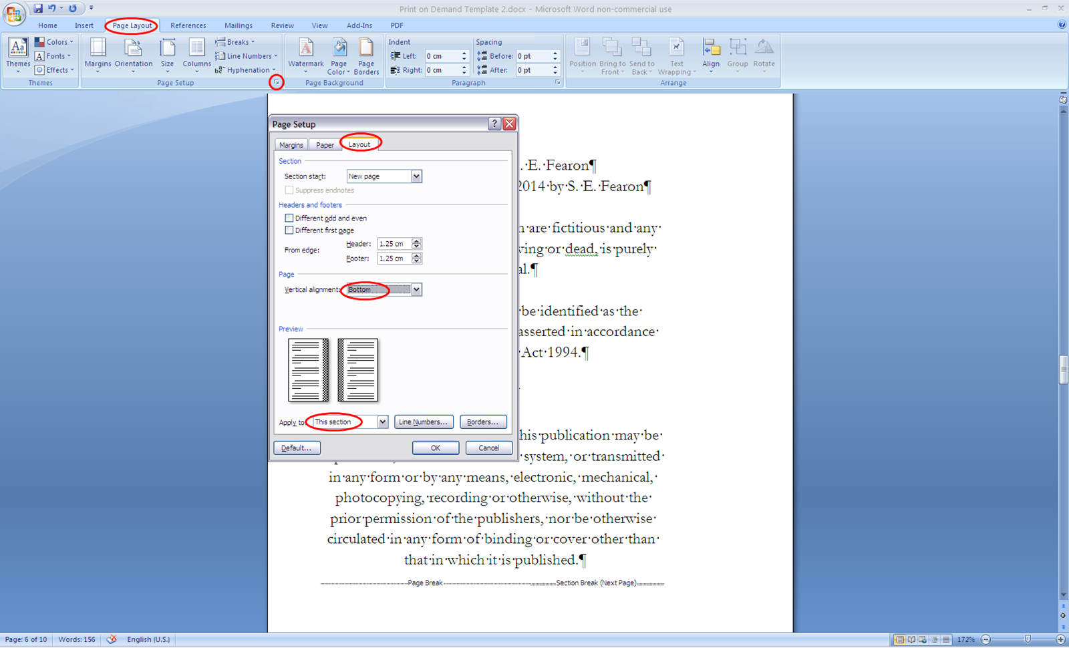The width and height of the screenshot is (1069, 648).
Task: Zoom in using the plus control
Action: pyautogui.click(x=1060, y=639)
